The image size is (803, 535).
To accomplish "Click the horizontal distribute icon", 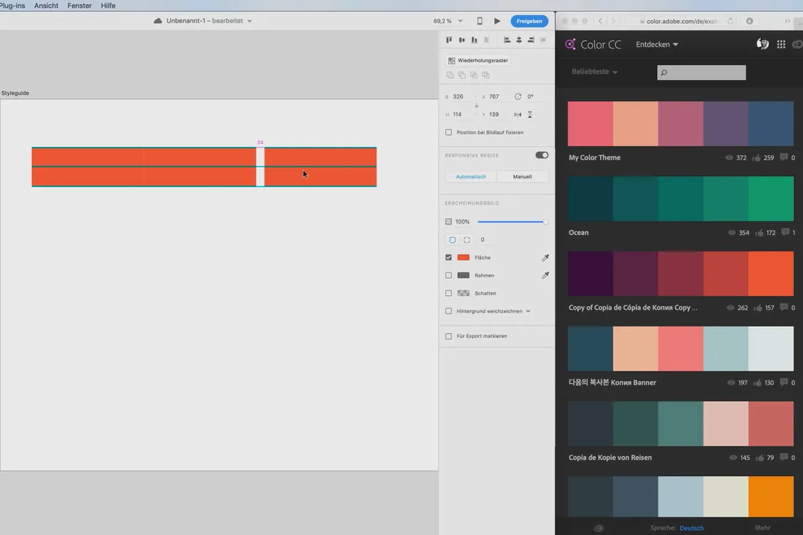I will [486, 40].
